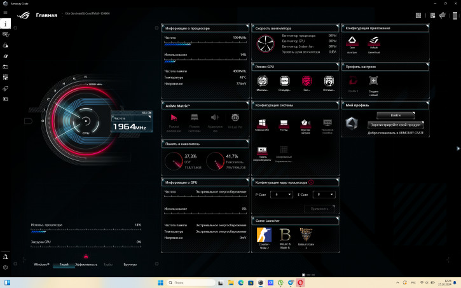Click the info icon beside Конфигурация ядер процессора
Viewport: 461px width, 288px height.
[x=311, y=182]
